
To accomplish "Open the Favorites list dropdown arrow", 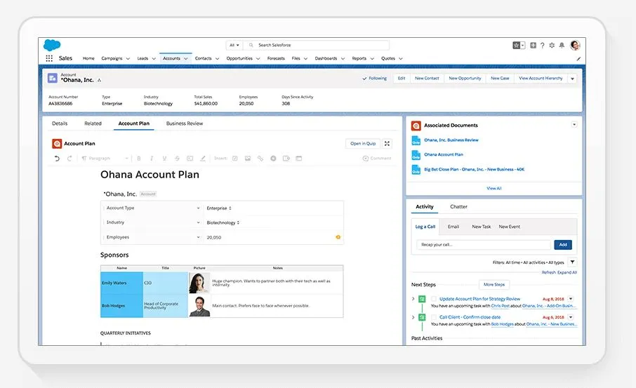I will [x=523, y=46].
